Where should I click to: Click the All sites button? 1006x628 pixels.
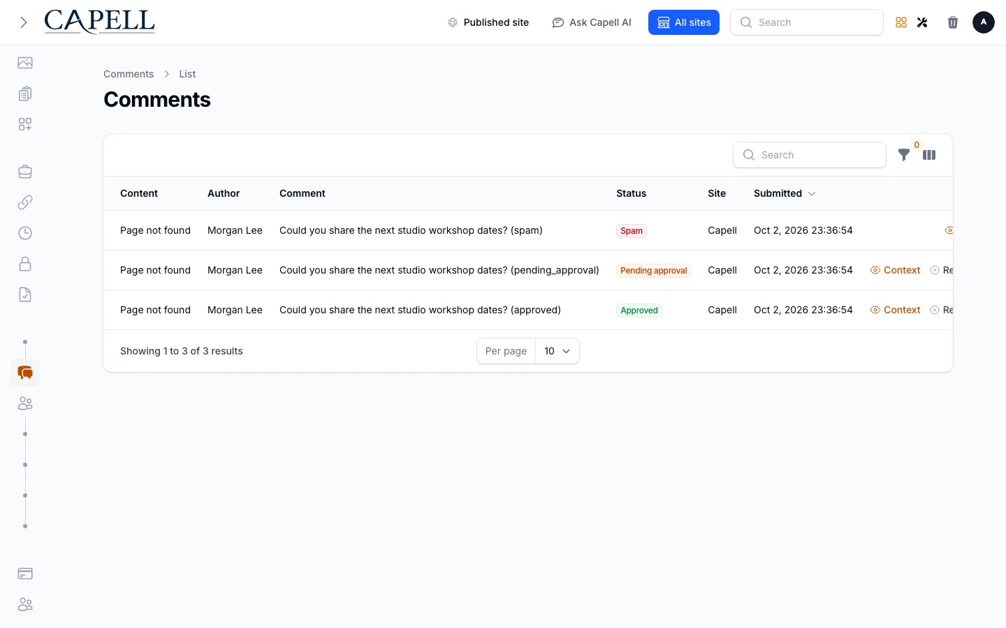click(x=684, y=22)
